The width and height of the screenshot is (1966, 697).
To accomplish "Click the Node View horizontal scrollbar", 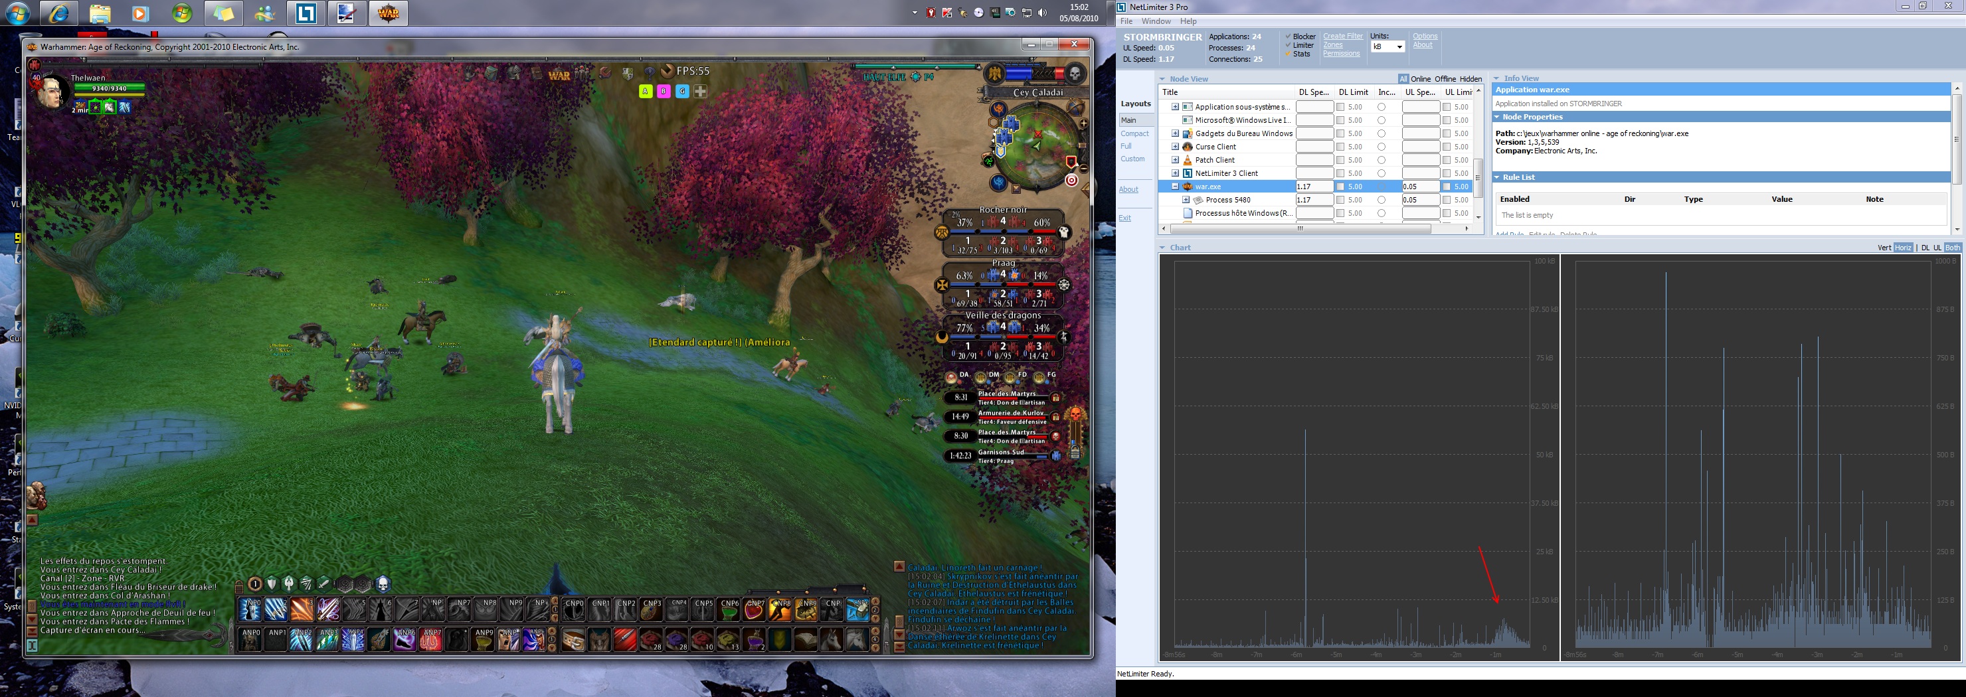I will (x=1300, y=229).
